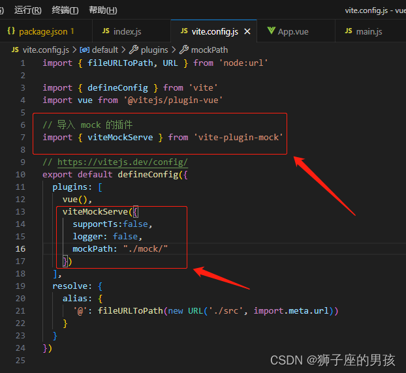Click the JSON braces icon on package.json tab
The height and width of the screenshot is (373, 406).
pos(11,31)
